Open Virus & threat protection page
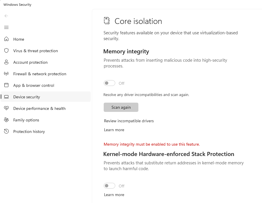This screenshot has width=262, height=203. tap(36, 51)
